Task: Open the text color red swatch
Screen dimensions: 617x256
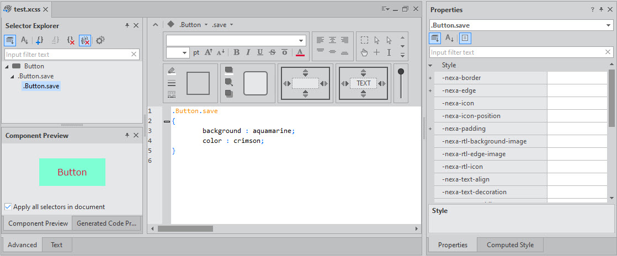Action: 300,52
